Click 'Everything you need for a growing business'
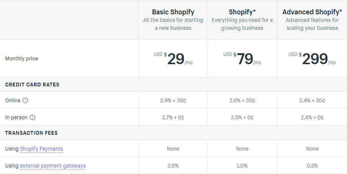Screen dimensions: 347x174 (x=242, y=24)
